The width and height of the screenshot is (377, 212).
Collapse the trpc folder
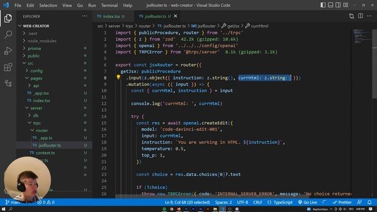coord(37,123)
